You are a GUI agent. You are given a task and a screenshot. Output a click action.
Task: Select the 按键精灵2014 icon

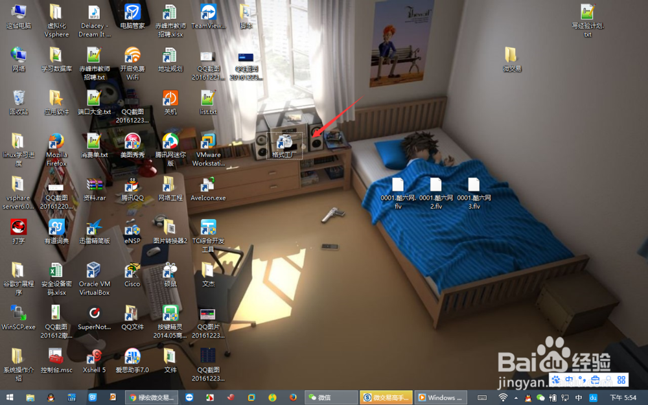click(170, 321)
